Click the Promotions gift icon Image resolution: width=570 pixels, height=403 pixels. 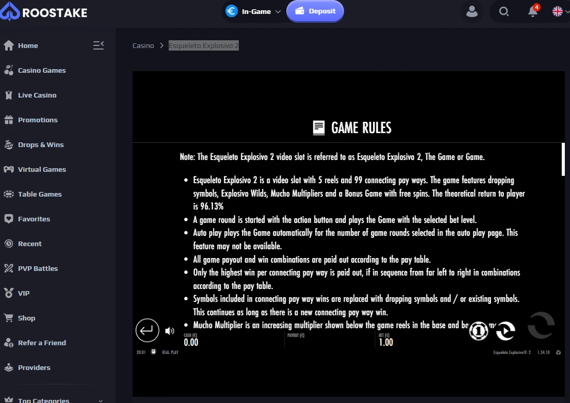[9, 120]
